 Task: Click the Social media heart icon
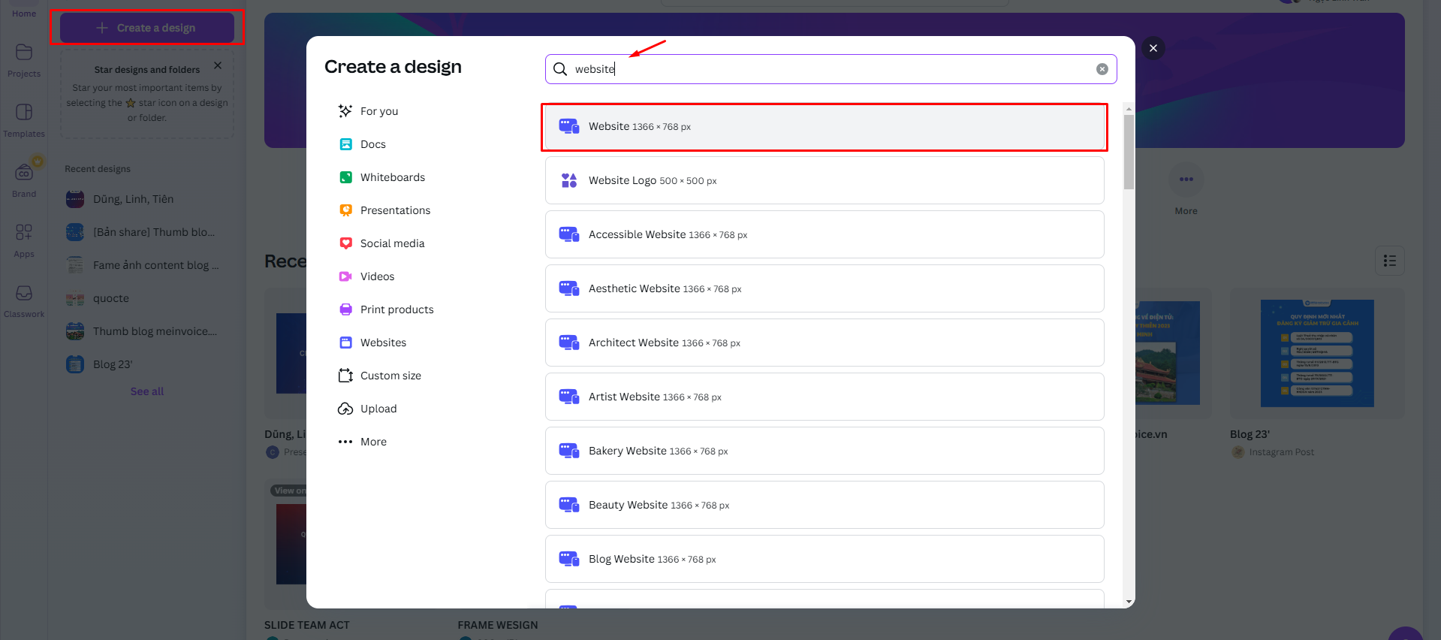tap(345, 243)
